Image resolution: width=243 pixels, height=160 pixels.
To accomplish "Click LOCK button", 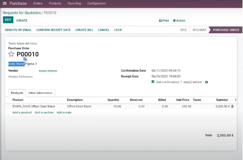I will 118,30.
